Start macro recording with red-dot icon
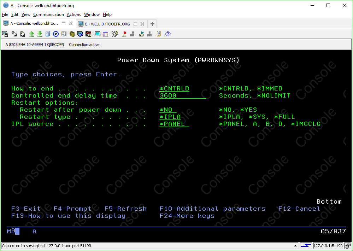Screen dimensions: 353x251 pyautogui.click(x=124, y=34)
